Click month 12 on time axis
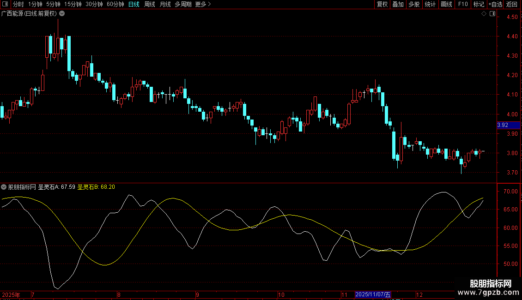 419,294
